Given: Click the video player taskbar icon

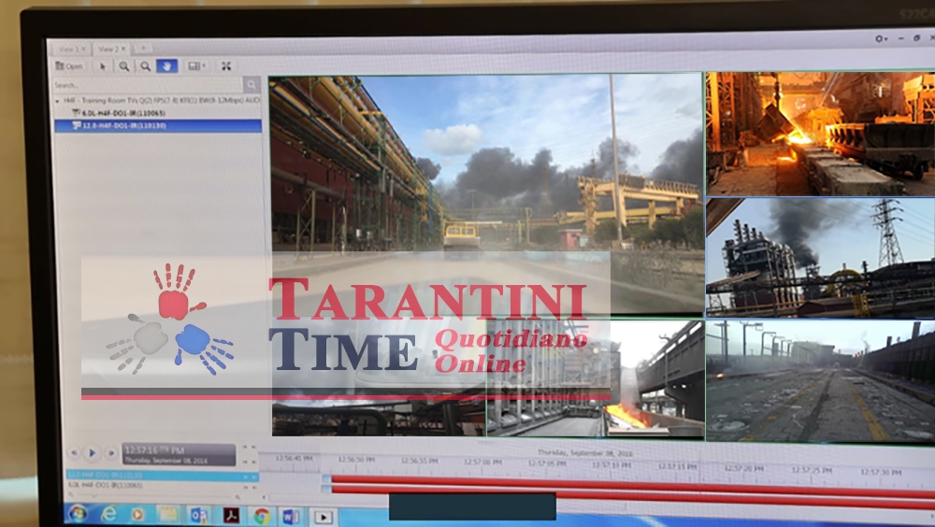Looking at the screenshot, I should (x=324, y=517).
